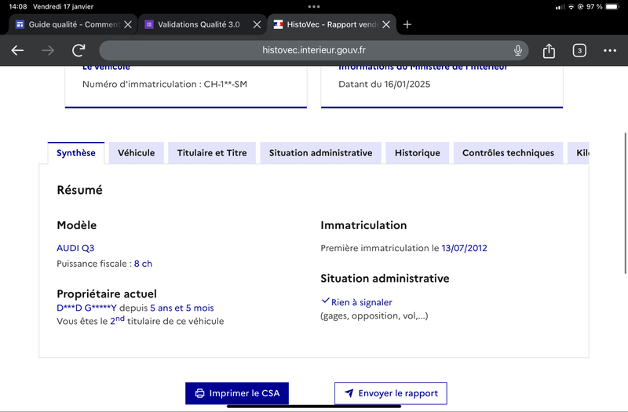The image size is (628, 412).
Task: Select the Contrôles techniques tab
Action: click(508, 153)
